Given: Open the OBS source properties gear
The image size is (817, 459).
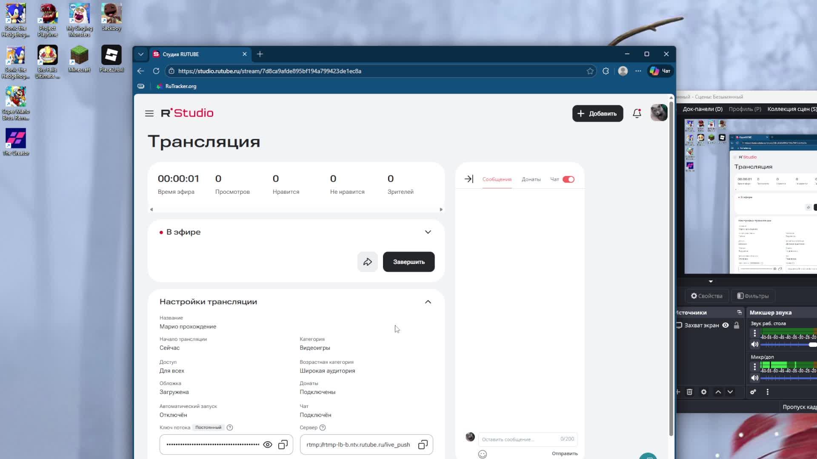Looking at the screenshot, I should tap(704, 392).
